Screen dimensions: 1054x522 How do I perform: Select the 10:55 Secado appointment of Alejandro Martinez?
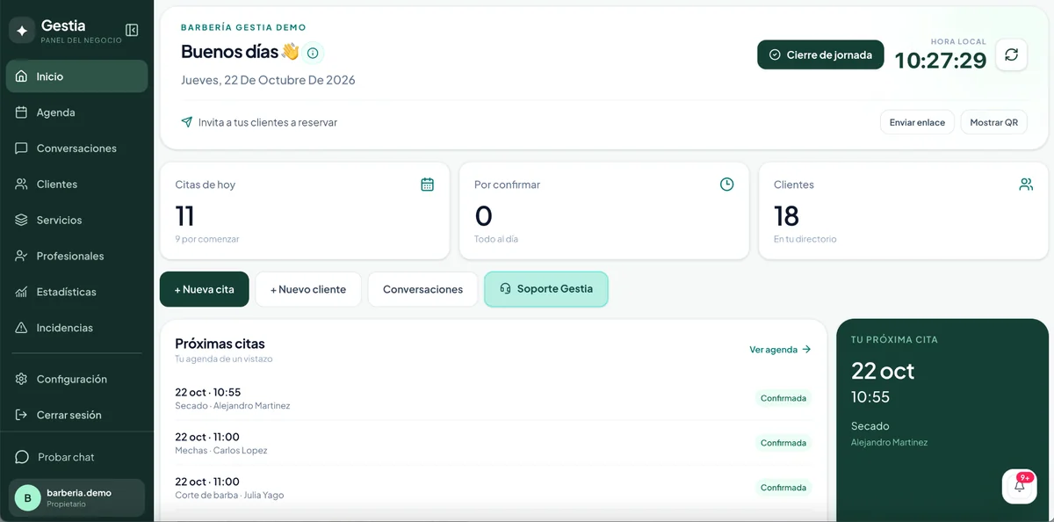pos(492,398)
